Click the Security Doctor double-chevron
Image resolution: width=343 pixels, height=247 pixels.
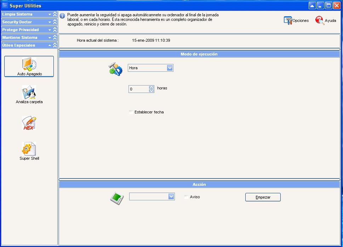(x=55, y=22)
